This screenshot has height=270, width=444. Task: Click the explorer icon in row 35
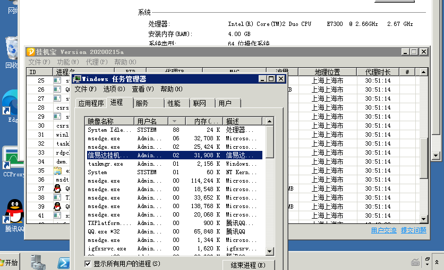(57, 170)
